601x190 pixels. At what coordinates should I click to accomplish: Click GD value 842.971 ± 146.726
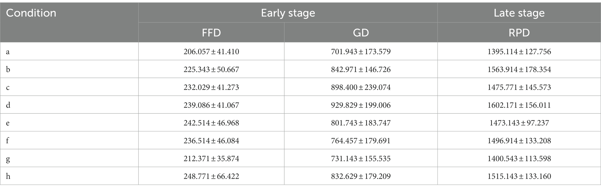361,70
